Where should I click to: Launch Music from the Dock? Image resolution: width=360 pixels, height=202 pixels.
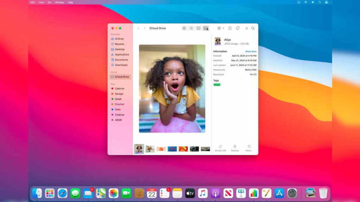[203, 193]
